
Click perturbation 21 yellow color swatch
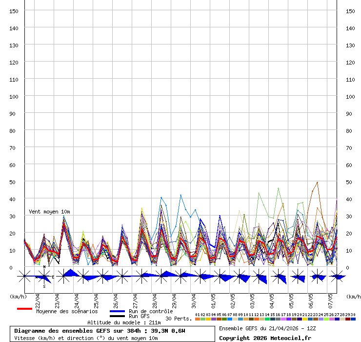305,319
